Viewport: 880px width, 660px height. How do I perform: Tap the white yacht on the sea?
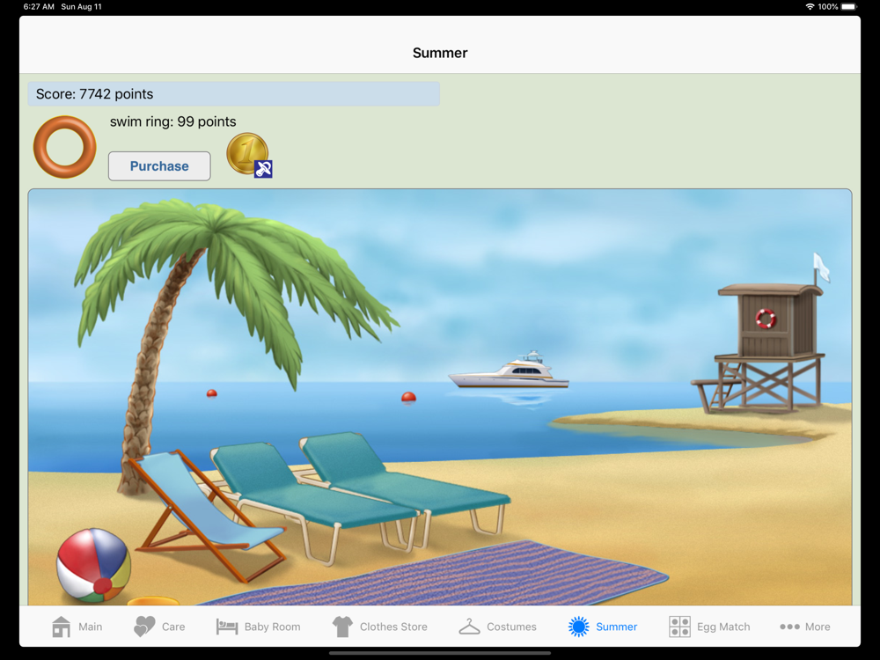coord(509,370)
